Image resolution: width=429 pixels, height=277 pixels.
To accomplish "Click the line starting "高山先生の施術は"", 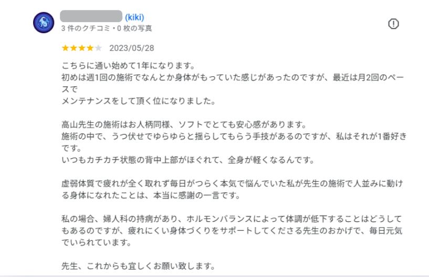I will [183, 125].
